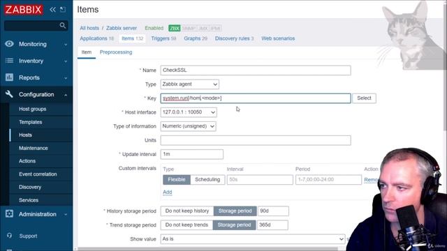Open Actions in Configuration
Viewport: 447px width, 251px height.
coord(27,161)
